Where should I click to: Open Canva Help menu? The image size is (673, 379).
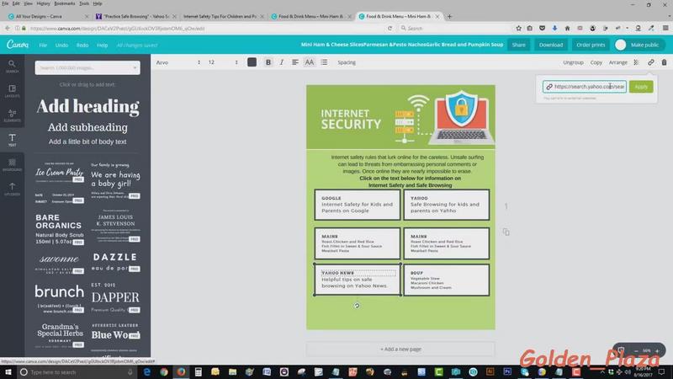coord(102,45)
